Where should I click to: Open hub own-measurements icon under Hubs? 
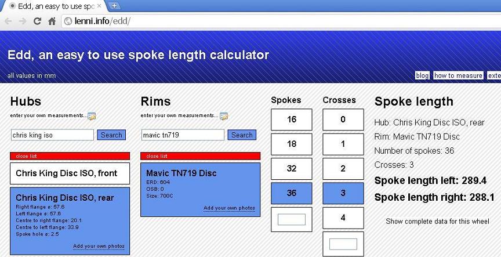pos(92,116)
